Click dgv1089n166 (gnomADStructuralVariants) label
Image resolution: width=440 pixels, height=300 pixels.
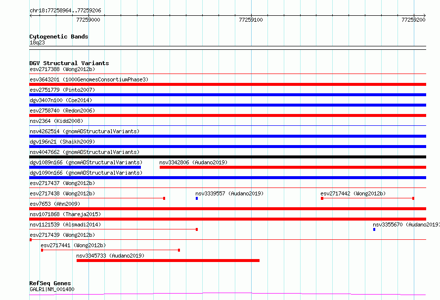pos(86,162)
